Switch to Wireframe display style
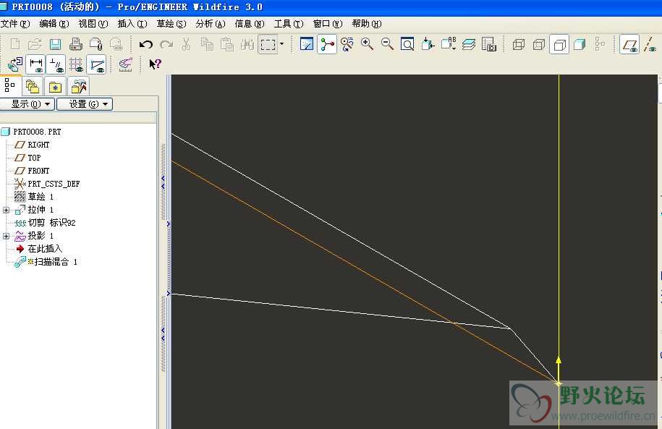This screenshot has height=429, width=662. [519, 44]
